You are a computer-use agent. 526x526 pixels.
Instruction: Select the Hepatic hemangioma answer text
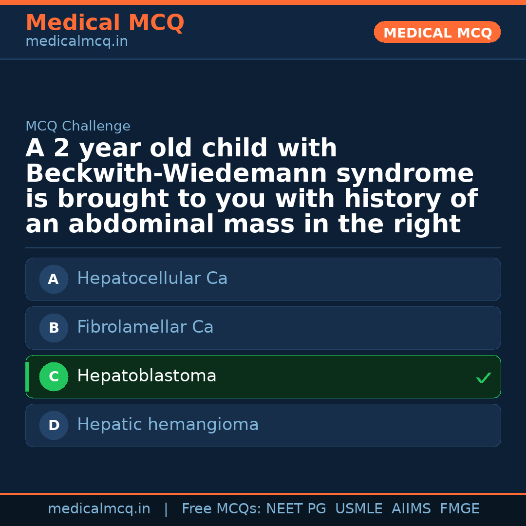pos(168,425)
